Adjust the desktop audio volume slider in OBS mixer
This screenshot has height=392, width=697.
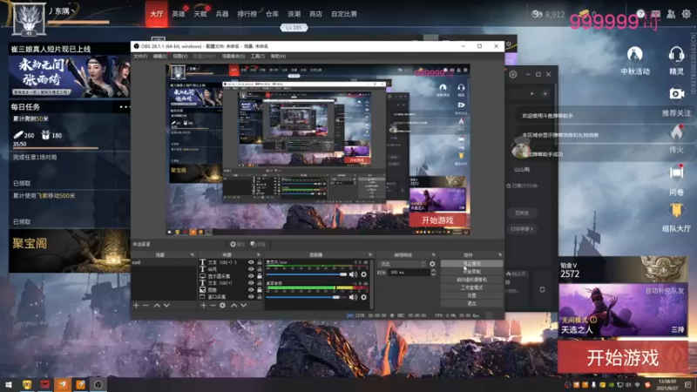coord(307,297)
